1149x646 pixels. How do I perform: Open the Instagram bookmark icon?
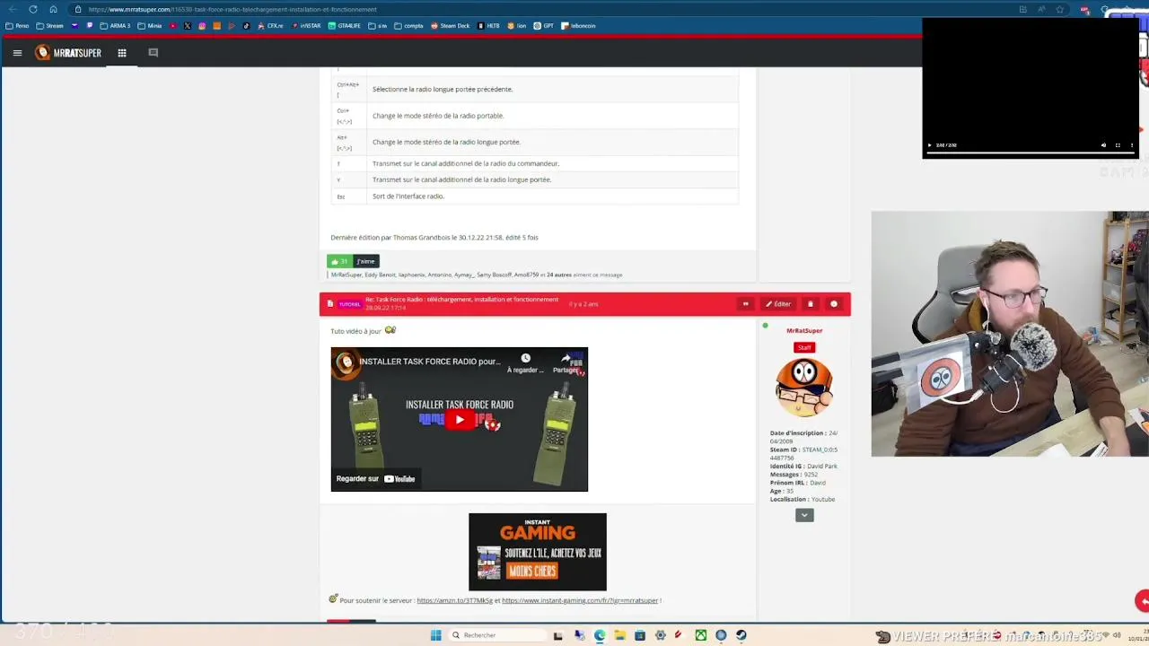202,26
